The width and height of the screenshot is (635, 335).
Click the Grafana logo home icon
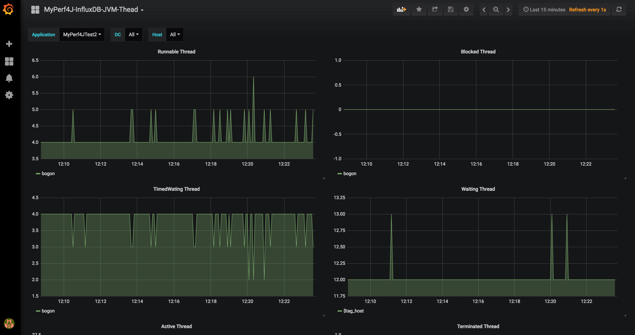[x=8, y=9]
